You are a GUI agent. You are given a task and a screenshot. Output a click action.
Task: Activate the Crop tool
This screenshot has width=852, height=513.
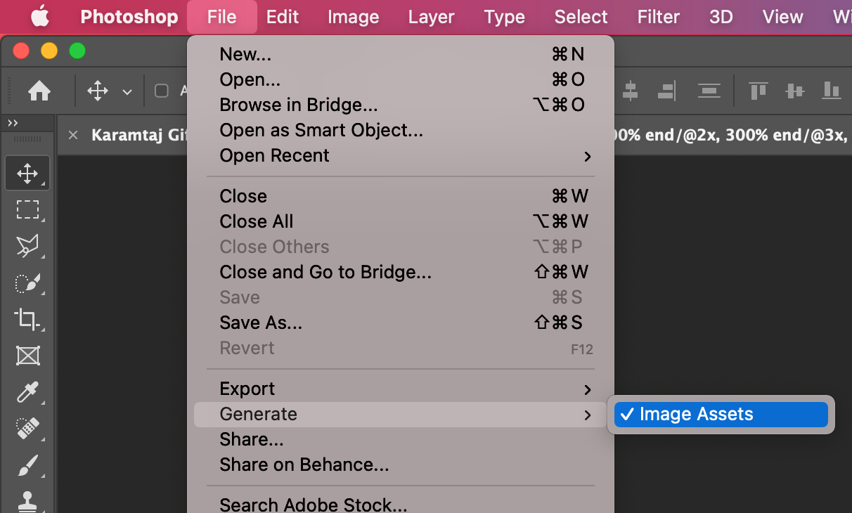27,319
